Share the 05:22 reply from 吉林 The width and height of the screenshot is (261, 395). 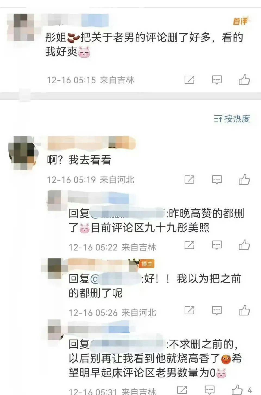pyautogui.click(x=189, y=245)
